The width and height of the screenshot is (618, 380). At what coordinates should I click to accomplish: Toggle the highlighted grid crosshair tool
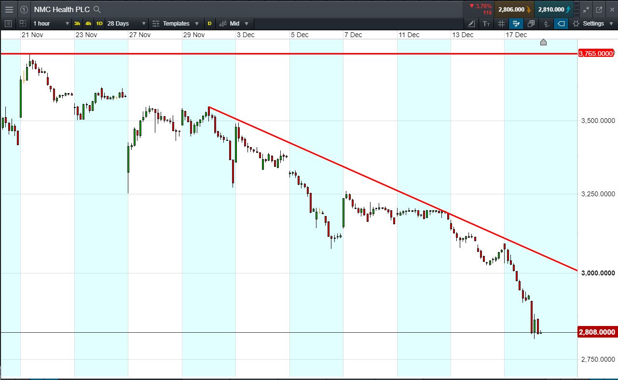pos(516,23)
